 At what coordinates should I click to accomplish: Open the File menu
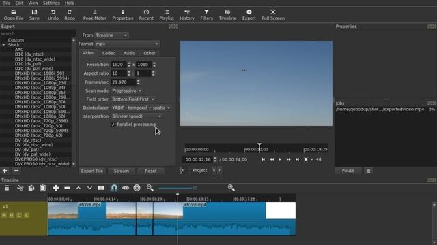pos(7,3)
